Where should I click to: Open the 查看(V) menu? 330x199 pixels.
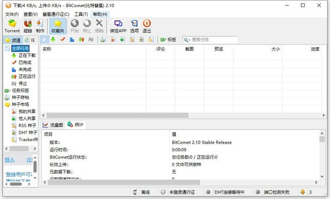click(x=31, y=14)
